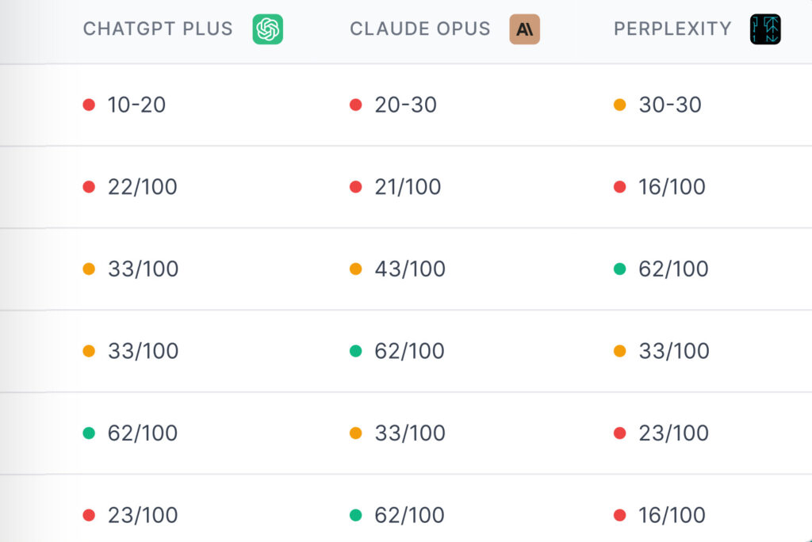Select the 33/100 score in Perplexity column
Image resolution: width=812 pixels, height=542 pixels.
[x=673, y=351]
